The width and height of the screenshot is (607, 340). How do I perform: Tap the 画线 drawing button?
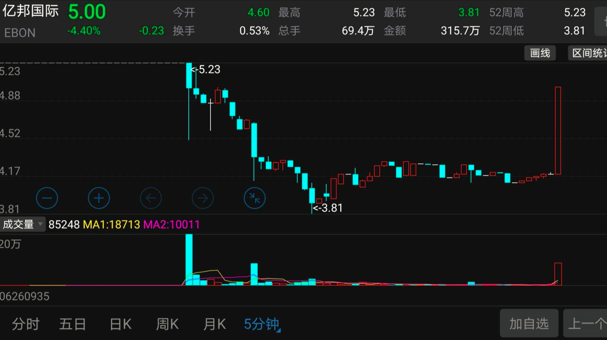click(x=540, y=53)
